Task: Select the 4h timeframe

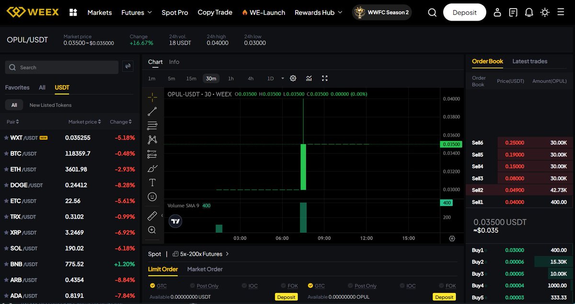Action: pyautogui.click(x=251, y=78)
